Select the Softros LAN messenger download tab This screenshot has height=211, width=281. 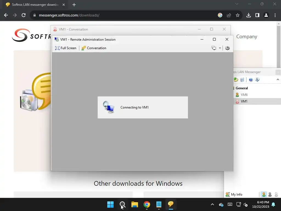pyautogui.click(x=35, y=5)
